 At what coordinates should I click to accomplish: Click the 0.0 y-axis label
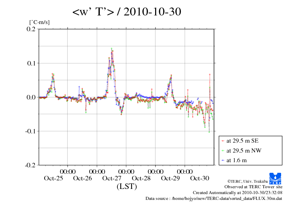point(31,97)
